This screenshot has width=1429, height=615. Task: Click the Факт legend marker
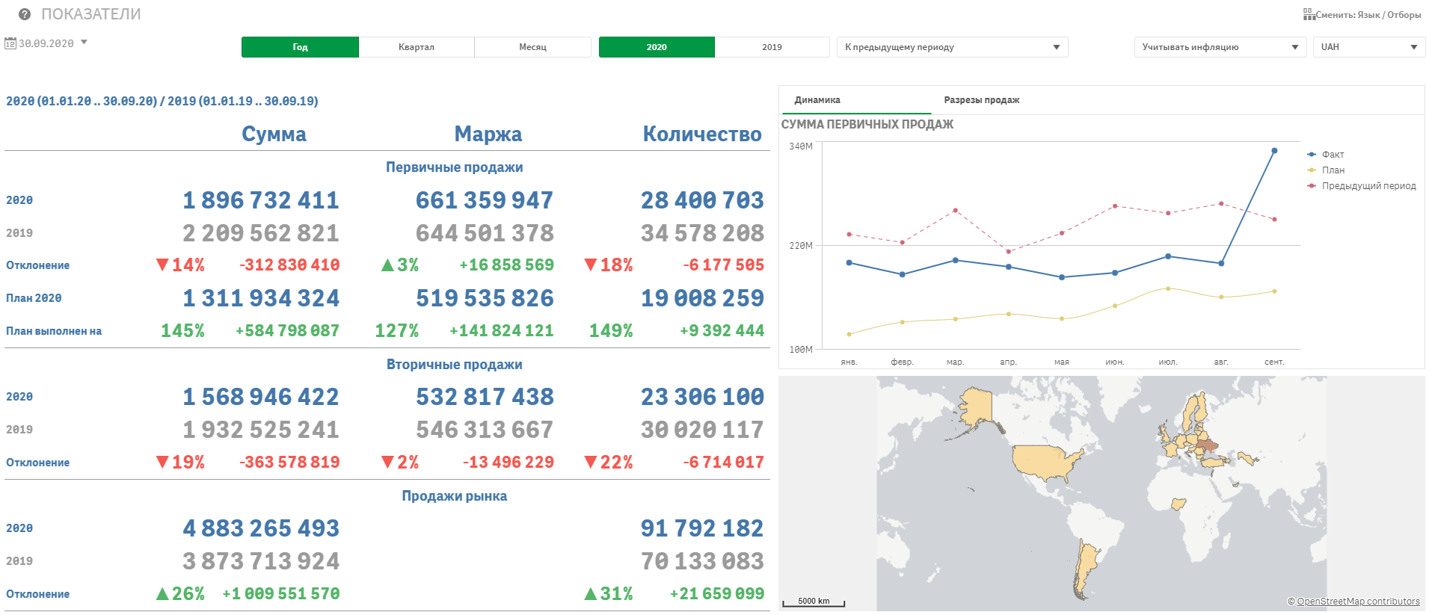[x=1312, y=155]
